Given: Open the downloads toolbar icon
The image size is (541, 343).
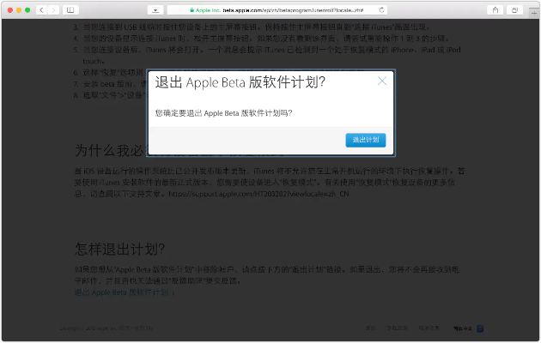Looking at the screenshot, I should (x=155, y=9).
